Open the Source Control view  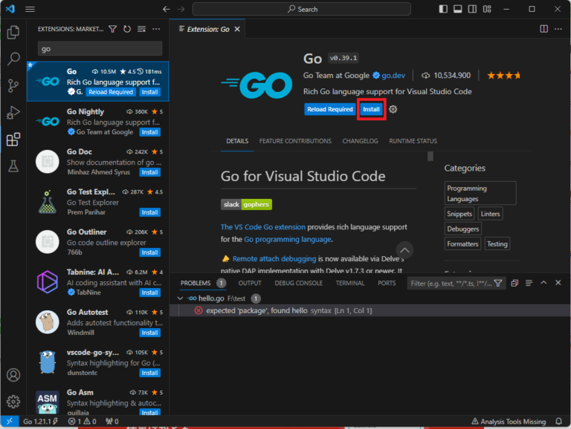coord(13,86)
